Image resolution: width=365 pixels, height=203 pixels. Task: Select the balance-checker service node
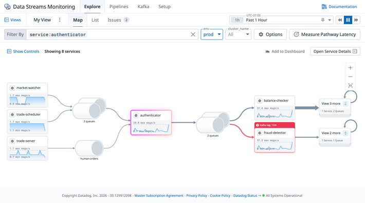click(x=275, y=108)
